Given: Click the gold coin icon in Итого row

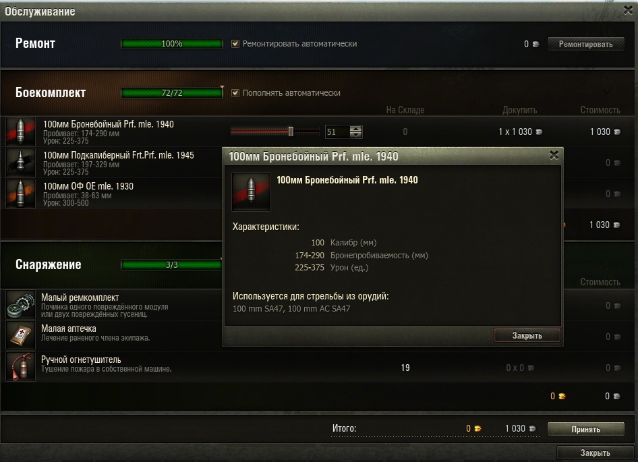Looking at the screenshot, I should pyautogui.click(x=478, y=429).
